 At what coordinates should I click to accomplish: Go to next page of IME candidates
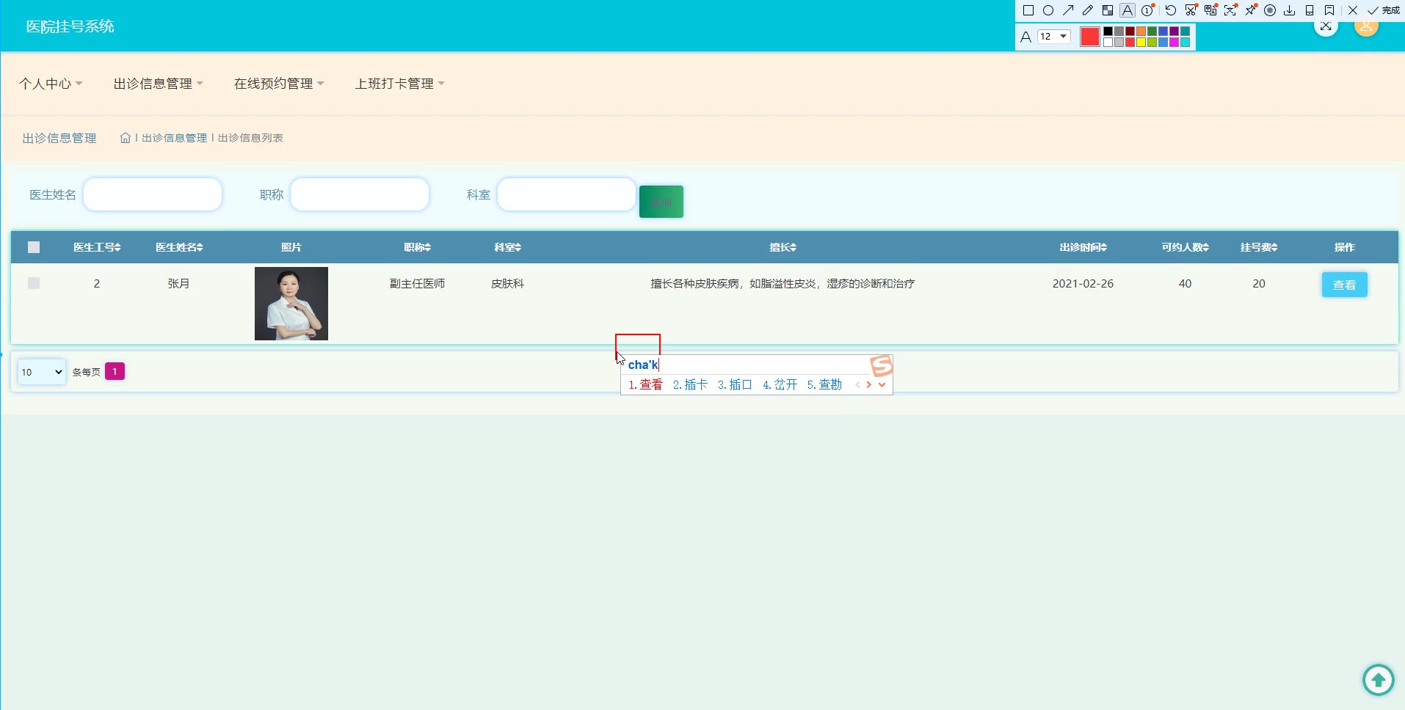869,385
